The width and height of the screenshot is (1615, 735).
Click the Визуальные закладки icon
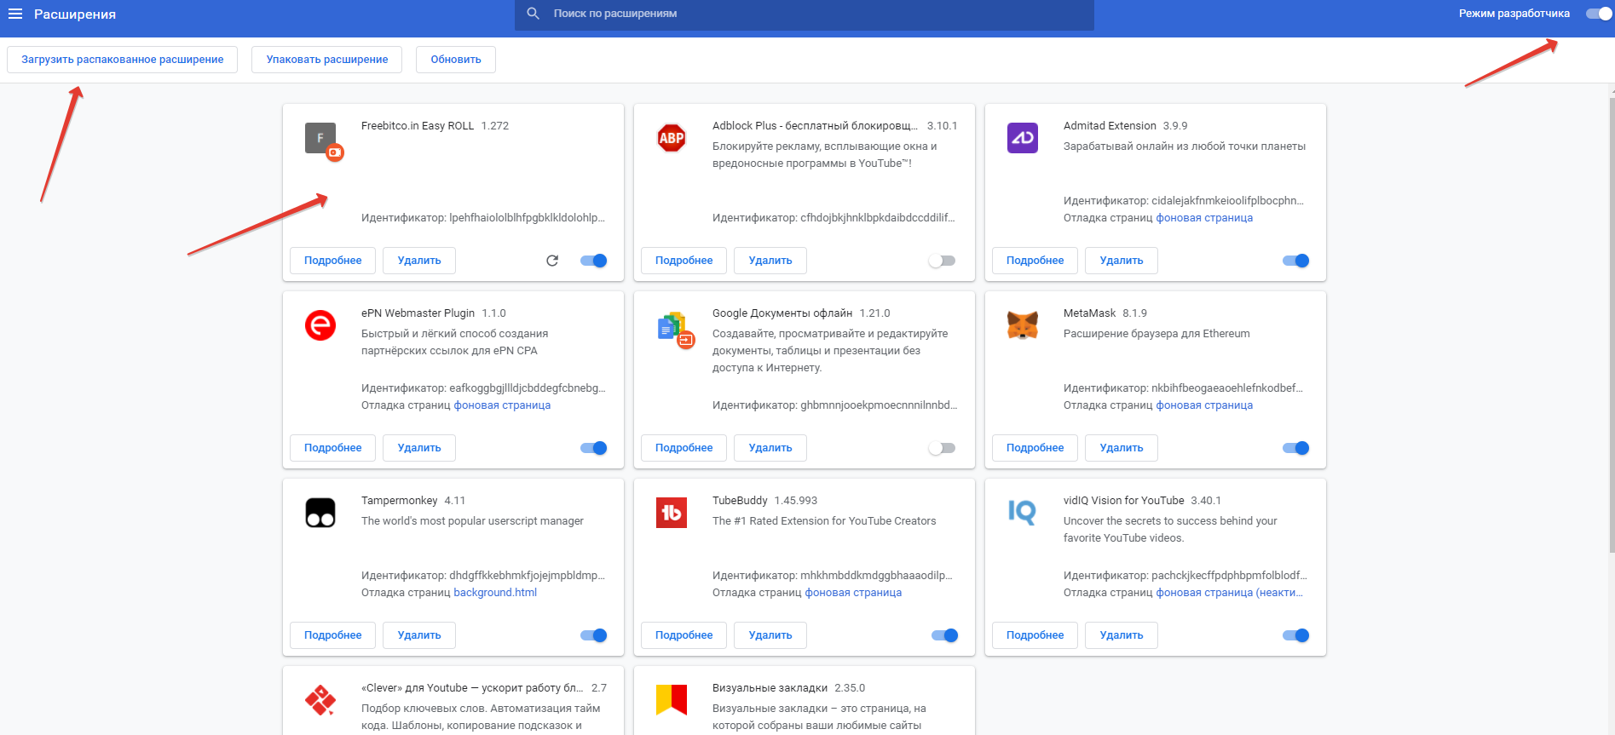pos(672,700)
